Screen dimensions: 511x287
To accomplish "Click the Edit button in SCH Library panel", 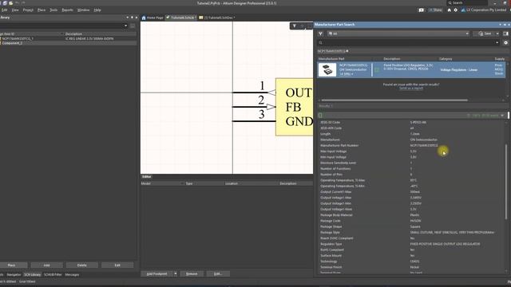I will 117,265.
